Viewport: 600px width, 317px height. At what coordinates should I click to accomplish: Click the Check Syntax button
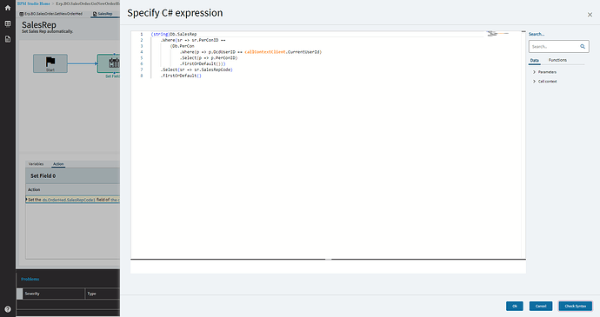575,306
